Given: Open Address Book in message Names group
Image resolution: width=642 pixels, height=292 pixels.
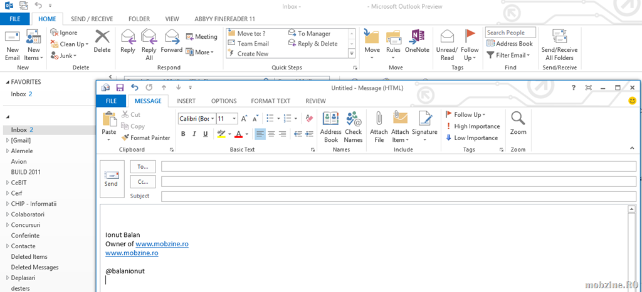Looking at the screenshot, I should [x=331, y=127].
